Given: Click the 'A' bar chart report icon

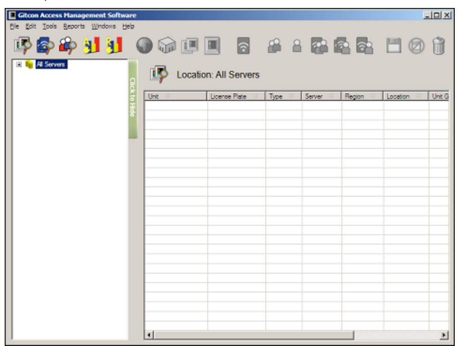Looking at the screenshot, I should [x=91, y=45].
